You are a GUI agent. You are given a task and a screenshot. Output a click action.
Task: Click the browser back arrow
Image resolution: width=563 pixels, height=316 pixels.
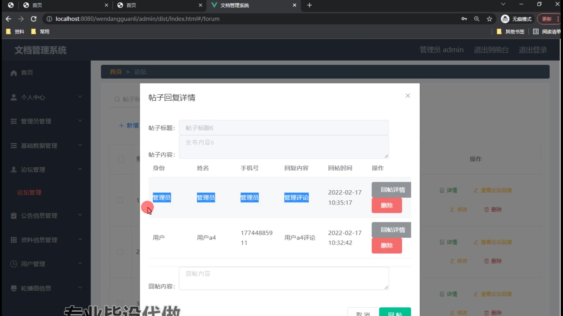9,19
